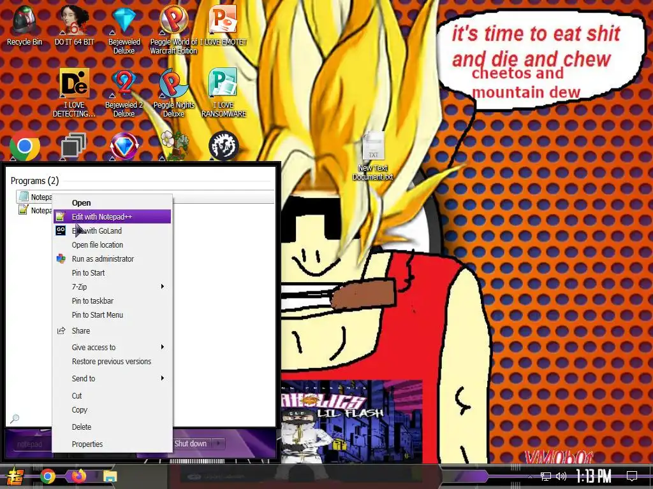Select New Text Document.txt on desktop
The image size is (653, 489).
[x=372, y=156]
